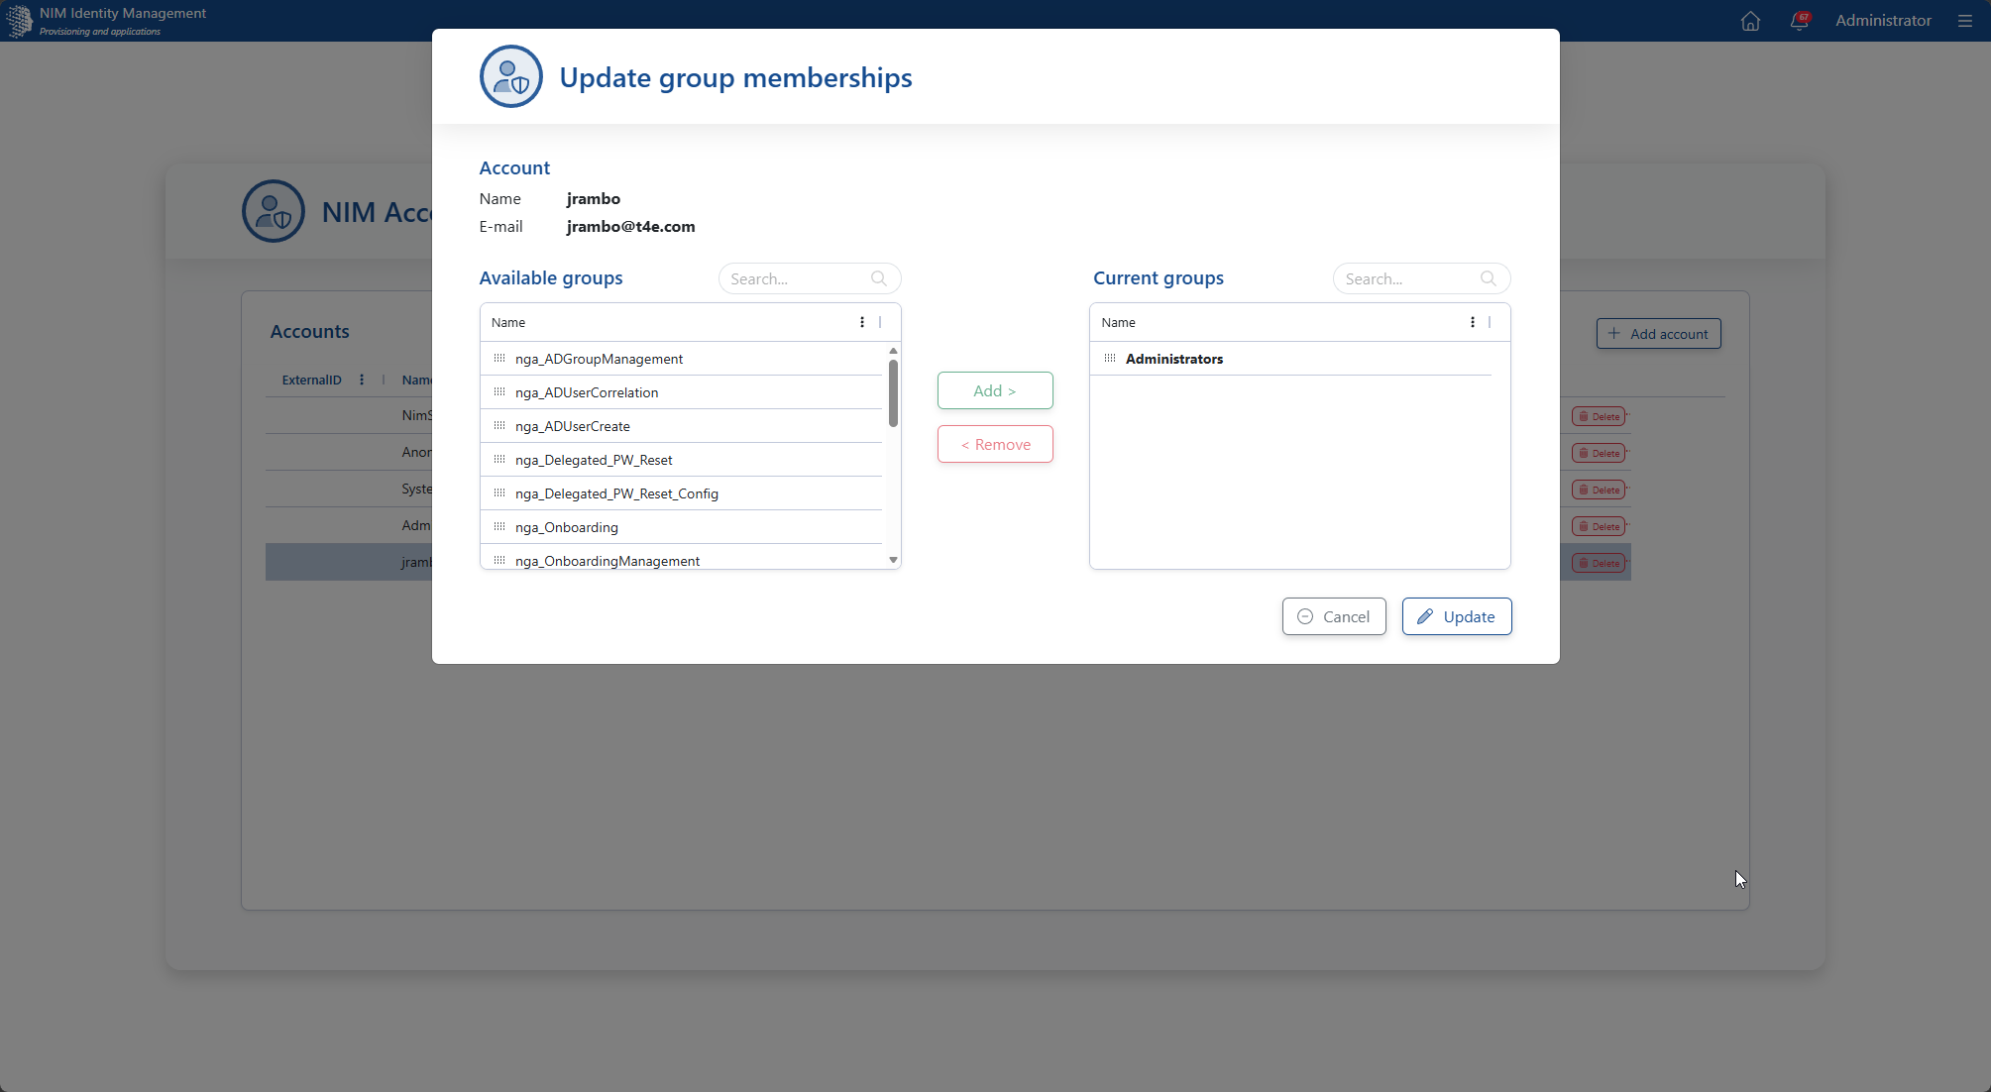Click the drag handle of nga_ADGroupManagement
This screenshot has width=1991, height=1092.
pyautogui.click(x=499, y=358)
